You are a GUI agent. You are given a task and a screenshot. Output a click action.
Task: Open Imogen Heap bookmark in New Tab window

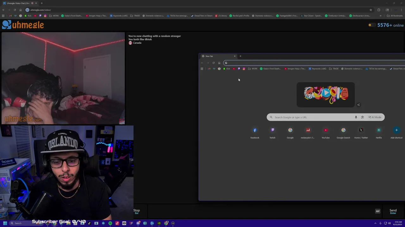point(295,69)
